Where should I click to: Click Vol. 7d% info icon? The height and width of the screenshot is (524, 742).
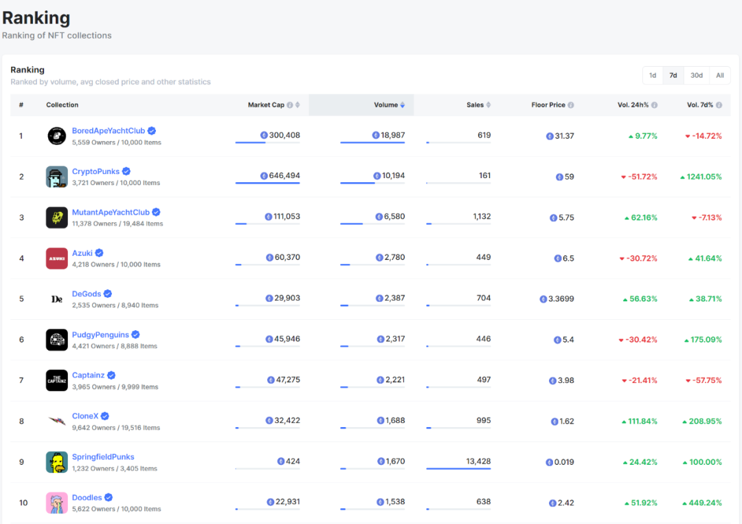click(x=719, y=105)
